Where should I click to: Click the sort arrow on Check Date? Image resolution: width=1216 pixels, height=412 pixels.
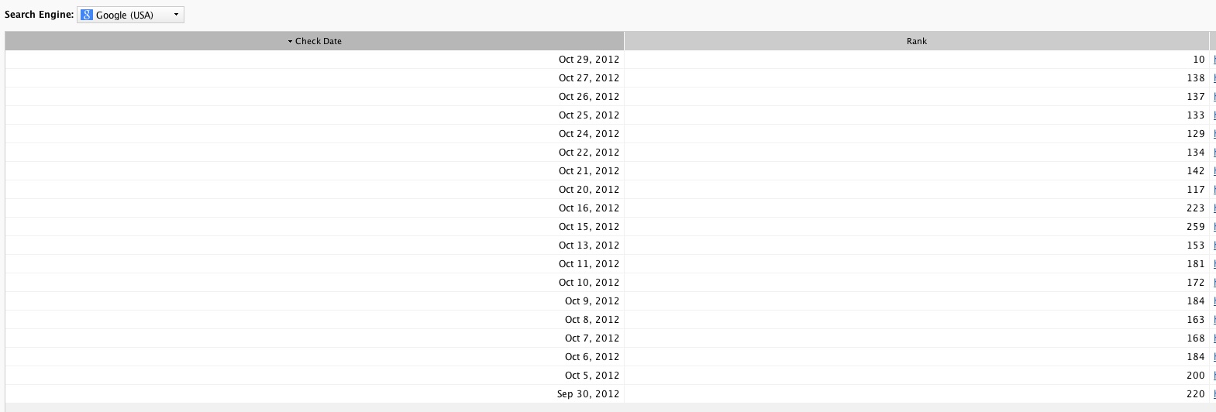pos(290,42)
